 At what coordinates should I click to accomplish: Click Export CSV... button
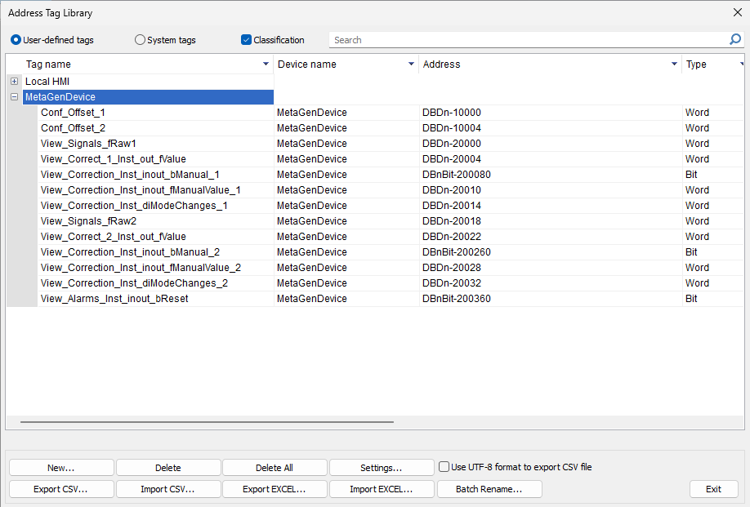click(61, 489)
